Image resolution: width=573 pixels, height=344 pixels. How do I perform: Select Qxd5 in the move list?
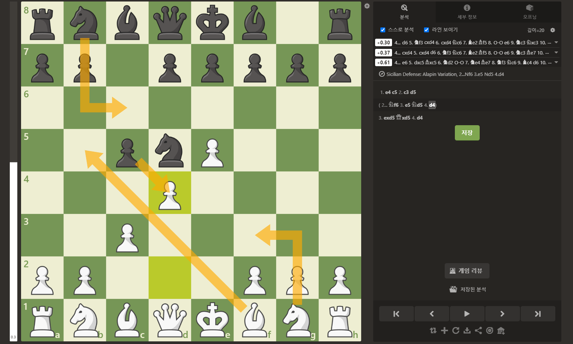coord(403,118)
